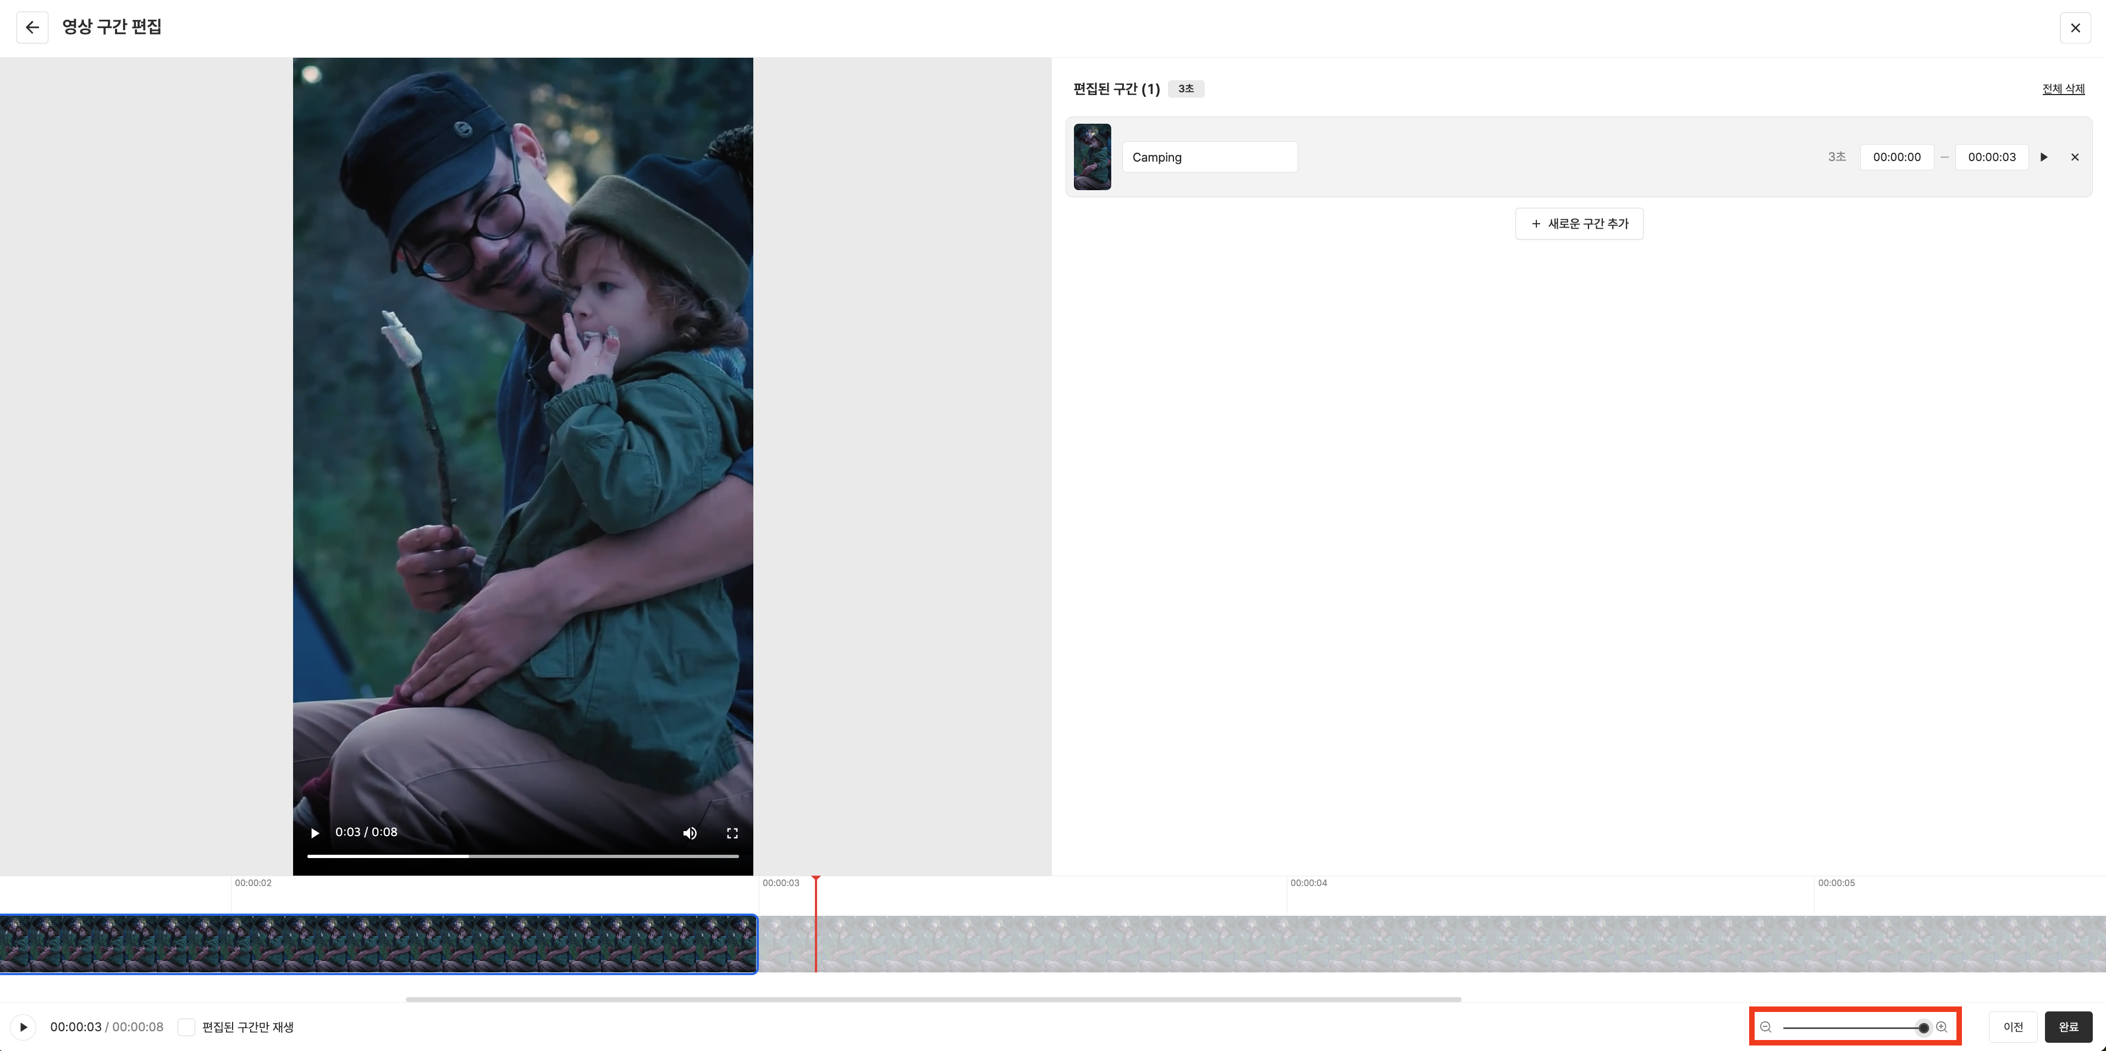This screenshot has height=1051, width=2106.
Task: Click the 3초 badge beside 편집된 구간
Action: click(x=1186, y=88)
